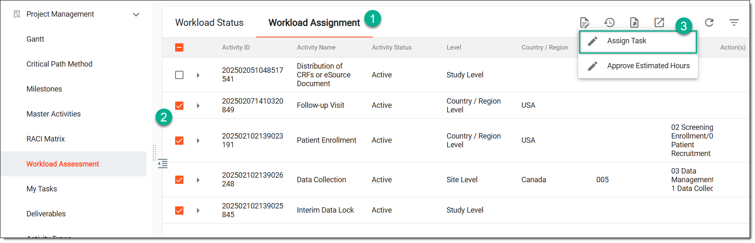Screen dimensions: 755x243
Task: Click activity ID 202502102139025845
Action: pyautogui.click(x=252, y=210)
